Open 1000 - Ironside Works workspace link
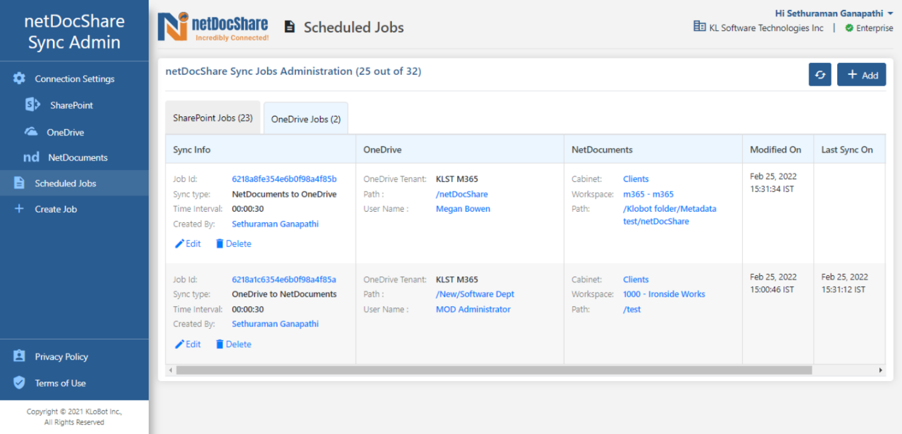Screen dimensions: 902x434 tap(664, 294)
